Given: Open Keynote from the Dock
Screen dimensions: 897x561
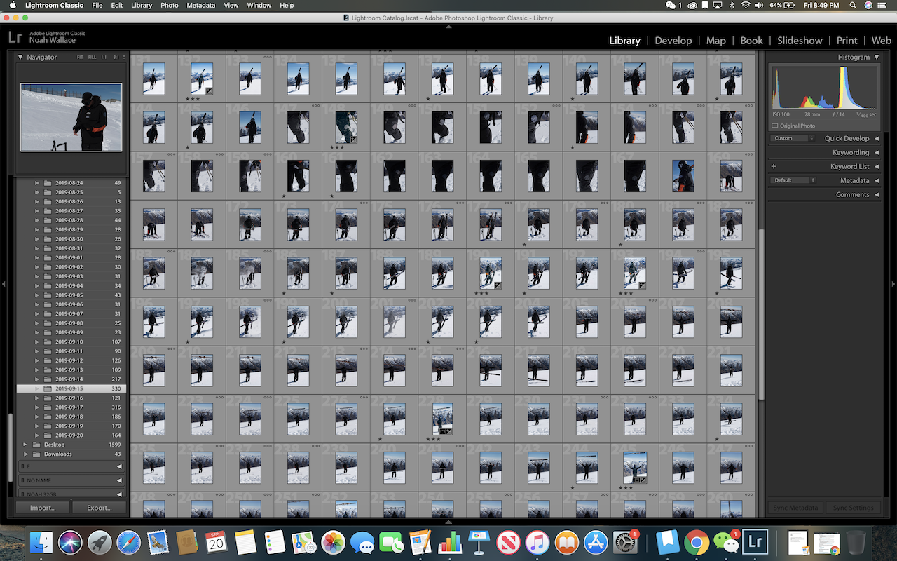Looking at the screenshot, I should click(x=479, y=542).
